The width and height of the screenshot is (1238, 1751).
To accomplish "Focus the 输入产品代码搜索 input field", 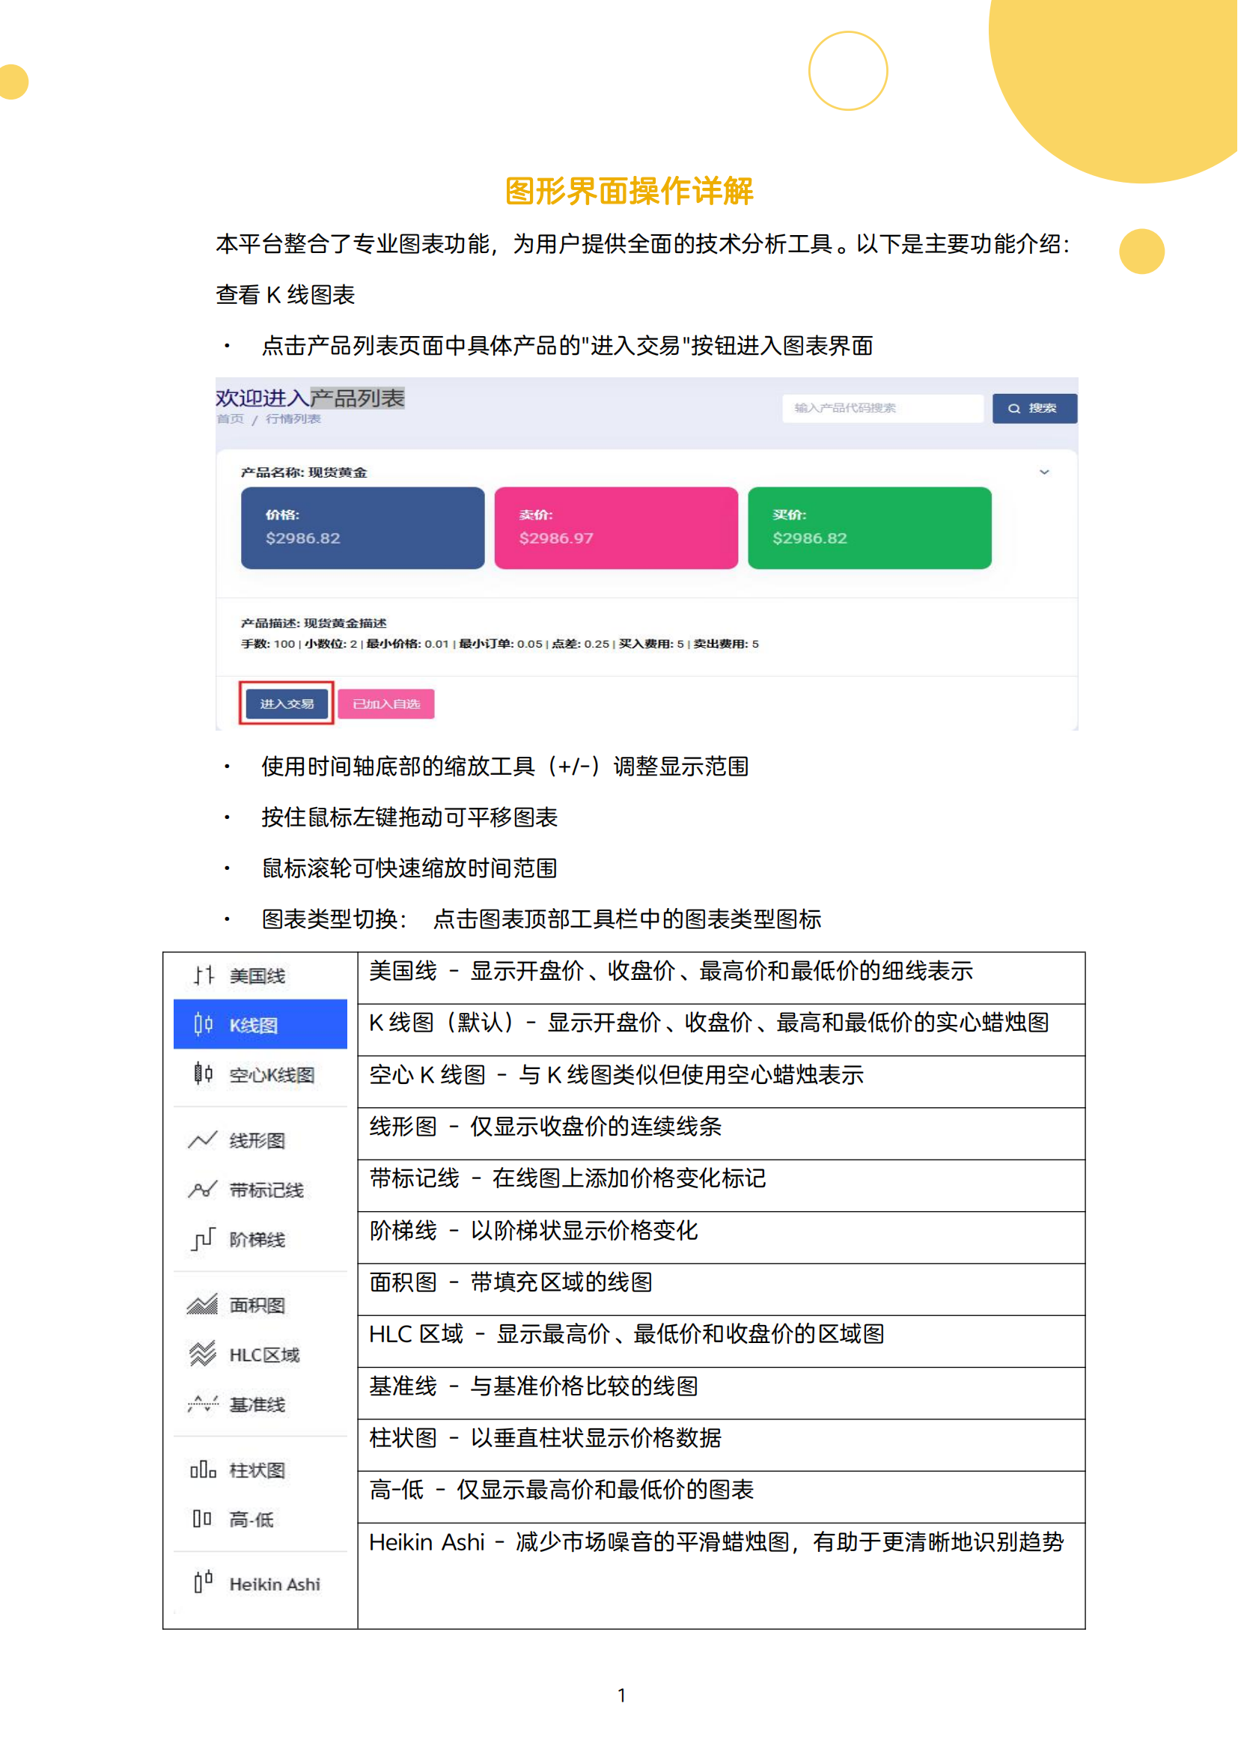I will (x=882, y=408).
